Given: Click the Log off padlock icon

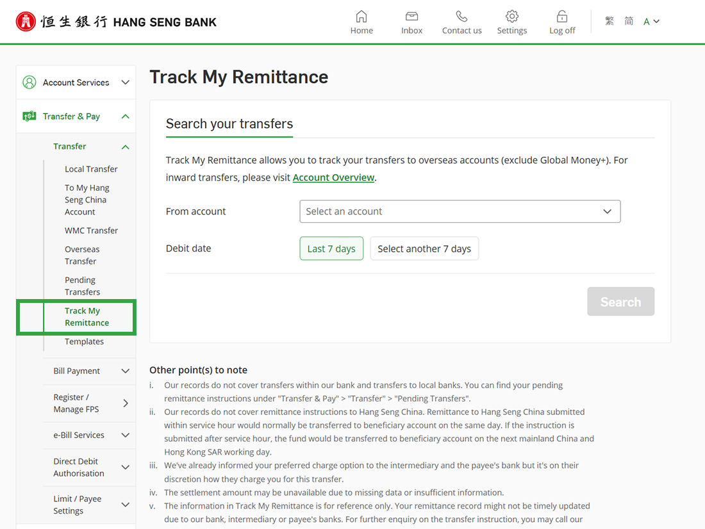Looking at the screenshot, I should pyautogui.click(x=562, y=17).
